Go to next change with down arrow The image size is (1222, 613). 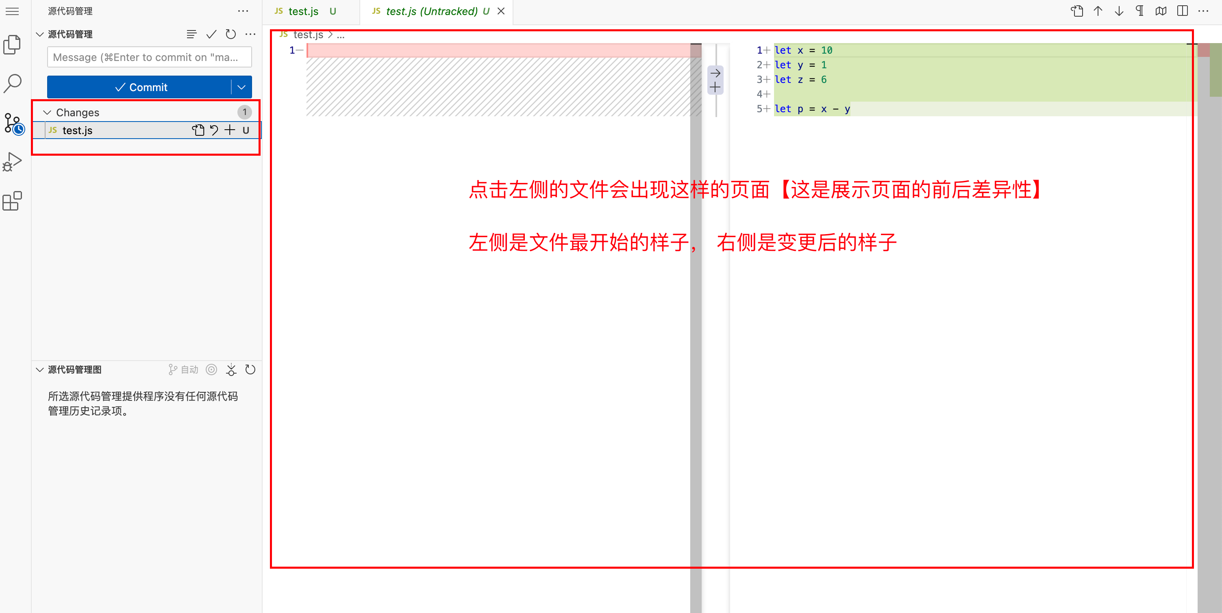click(1119, 11)
